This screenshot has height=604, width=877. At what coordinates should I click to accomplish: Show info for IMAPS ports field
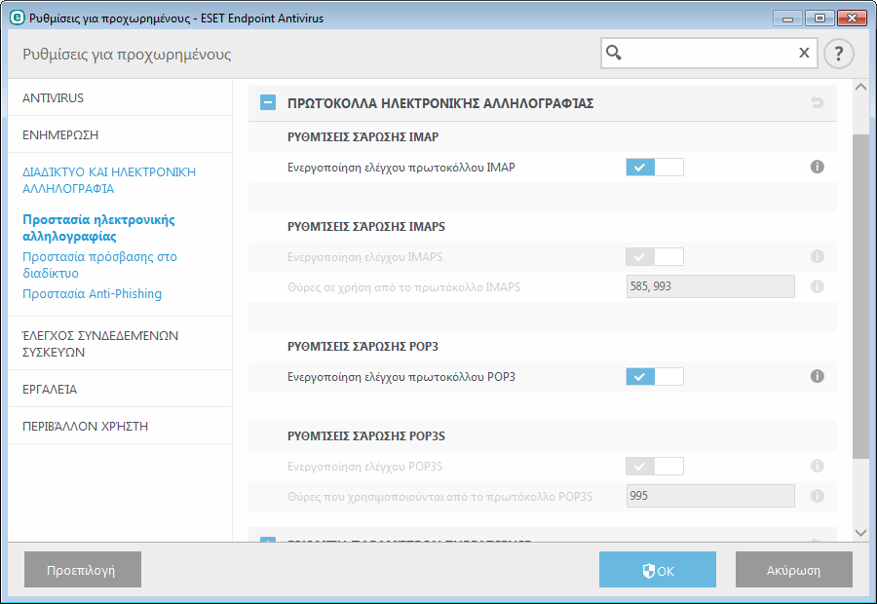tap(818, 286)
